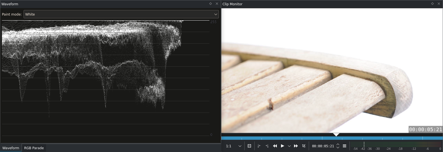This screenshot has height=152, width=443.
Task: Go to zone start
Action: 259,146
